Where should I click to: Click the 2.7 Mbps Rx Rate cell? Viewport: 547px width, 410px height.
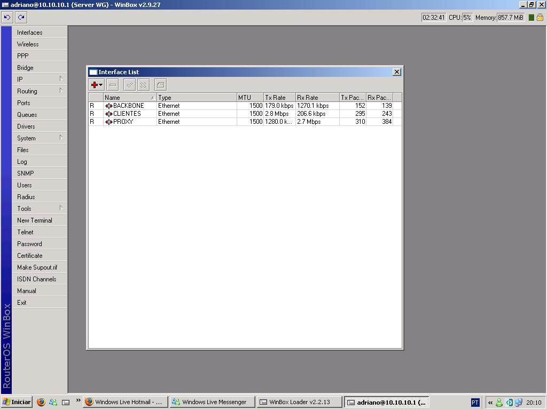point(317,122)
